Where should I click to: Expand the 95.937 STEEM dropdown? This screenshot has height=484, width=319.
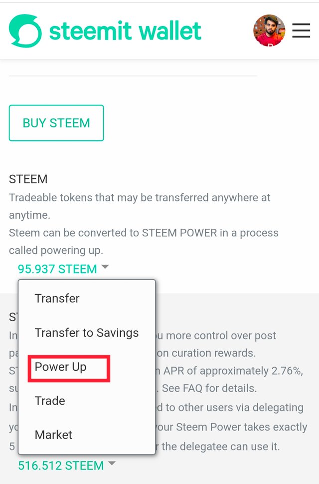point(57,269)
